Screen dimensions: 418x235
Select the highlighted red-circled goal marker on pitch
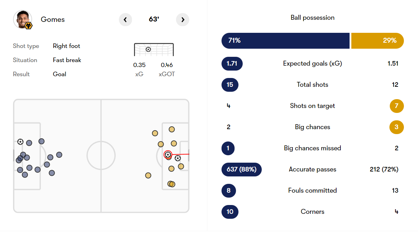click(x=168, y=155)
